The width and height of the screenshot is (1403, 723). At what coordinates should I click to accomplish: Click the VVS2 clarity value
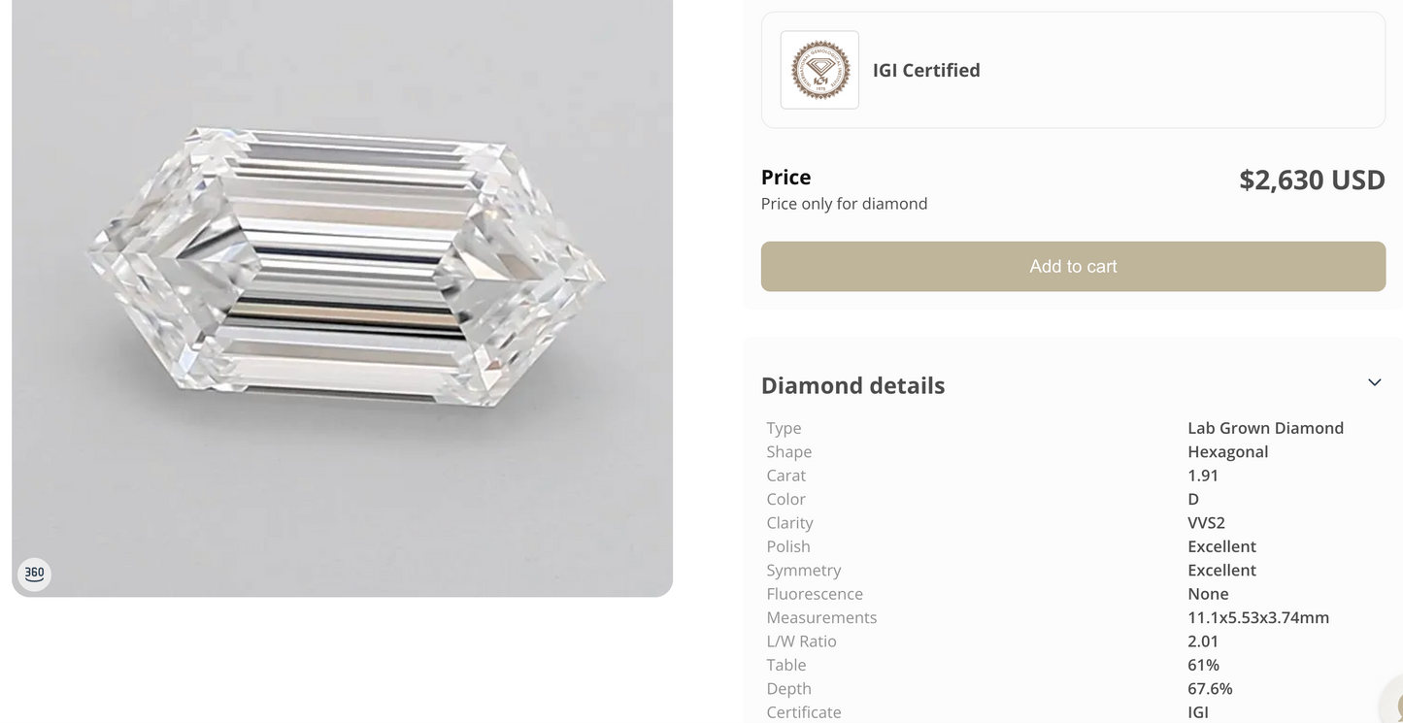pos(1206,523)
